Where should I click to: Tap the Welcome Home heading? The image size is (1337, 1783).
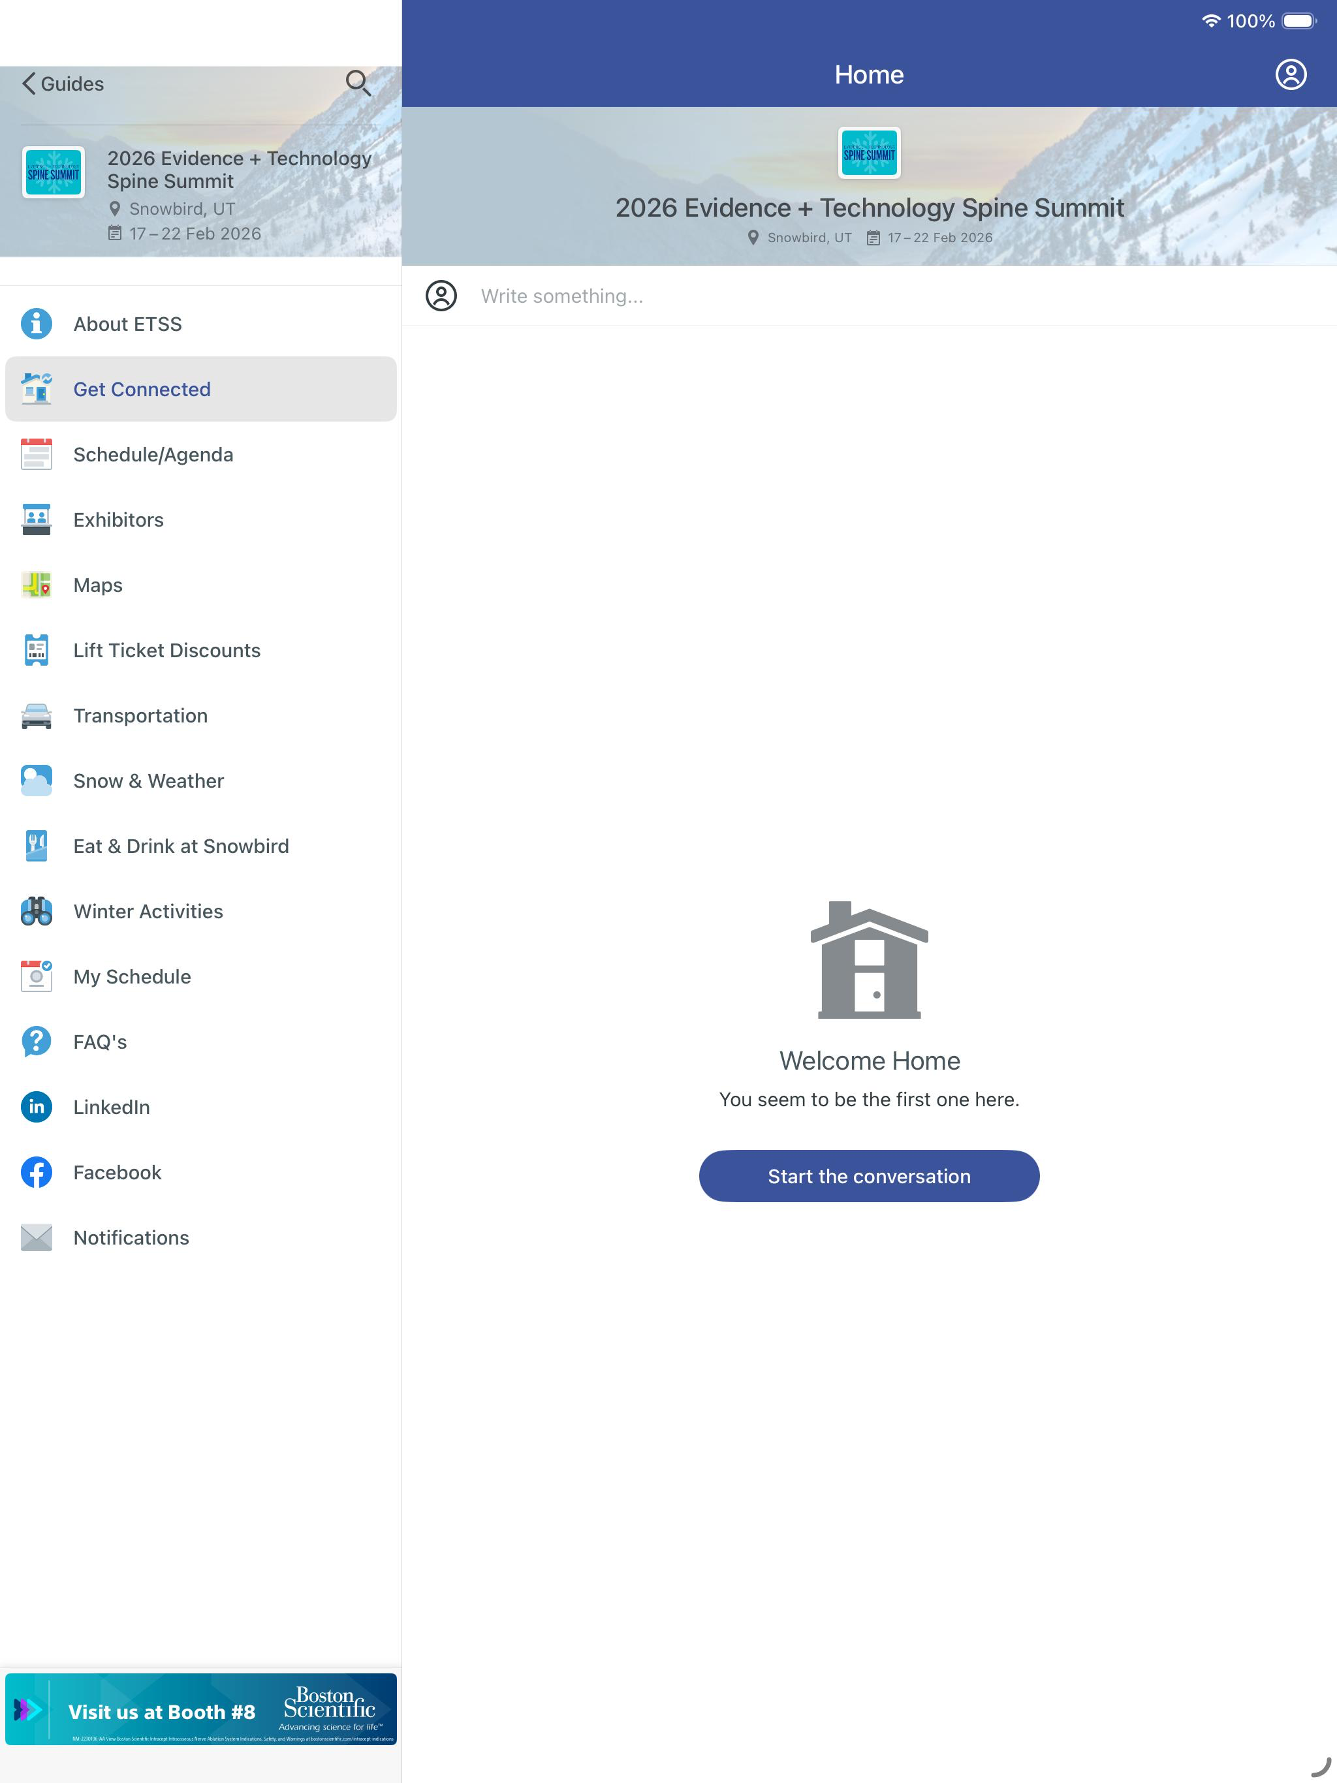pyautogui.click(x=870, y=1061)
